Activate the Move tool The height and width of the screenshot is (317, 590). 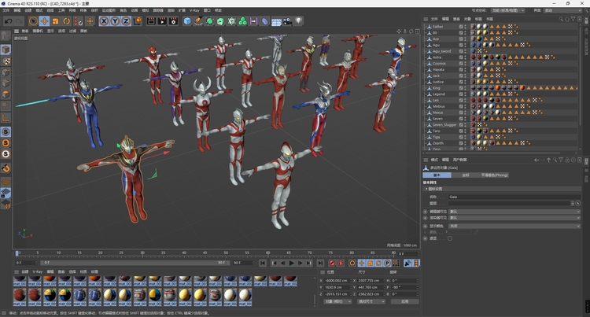[x=44, y=21]
